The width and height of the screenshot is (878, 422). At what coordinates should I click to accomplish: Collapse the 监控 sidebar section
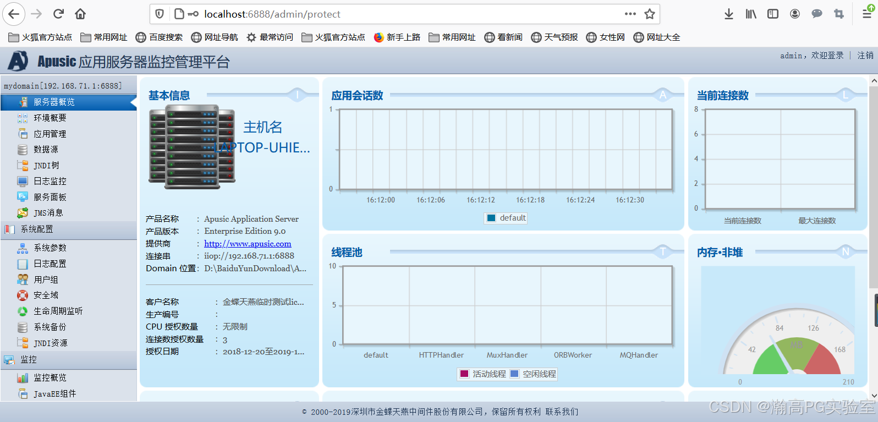(x=68, y=360)
